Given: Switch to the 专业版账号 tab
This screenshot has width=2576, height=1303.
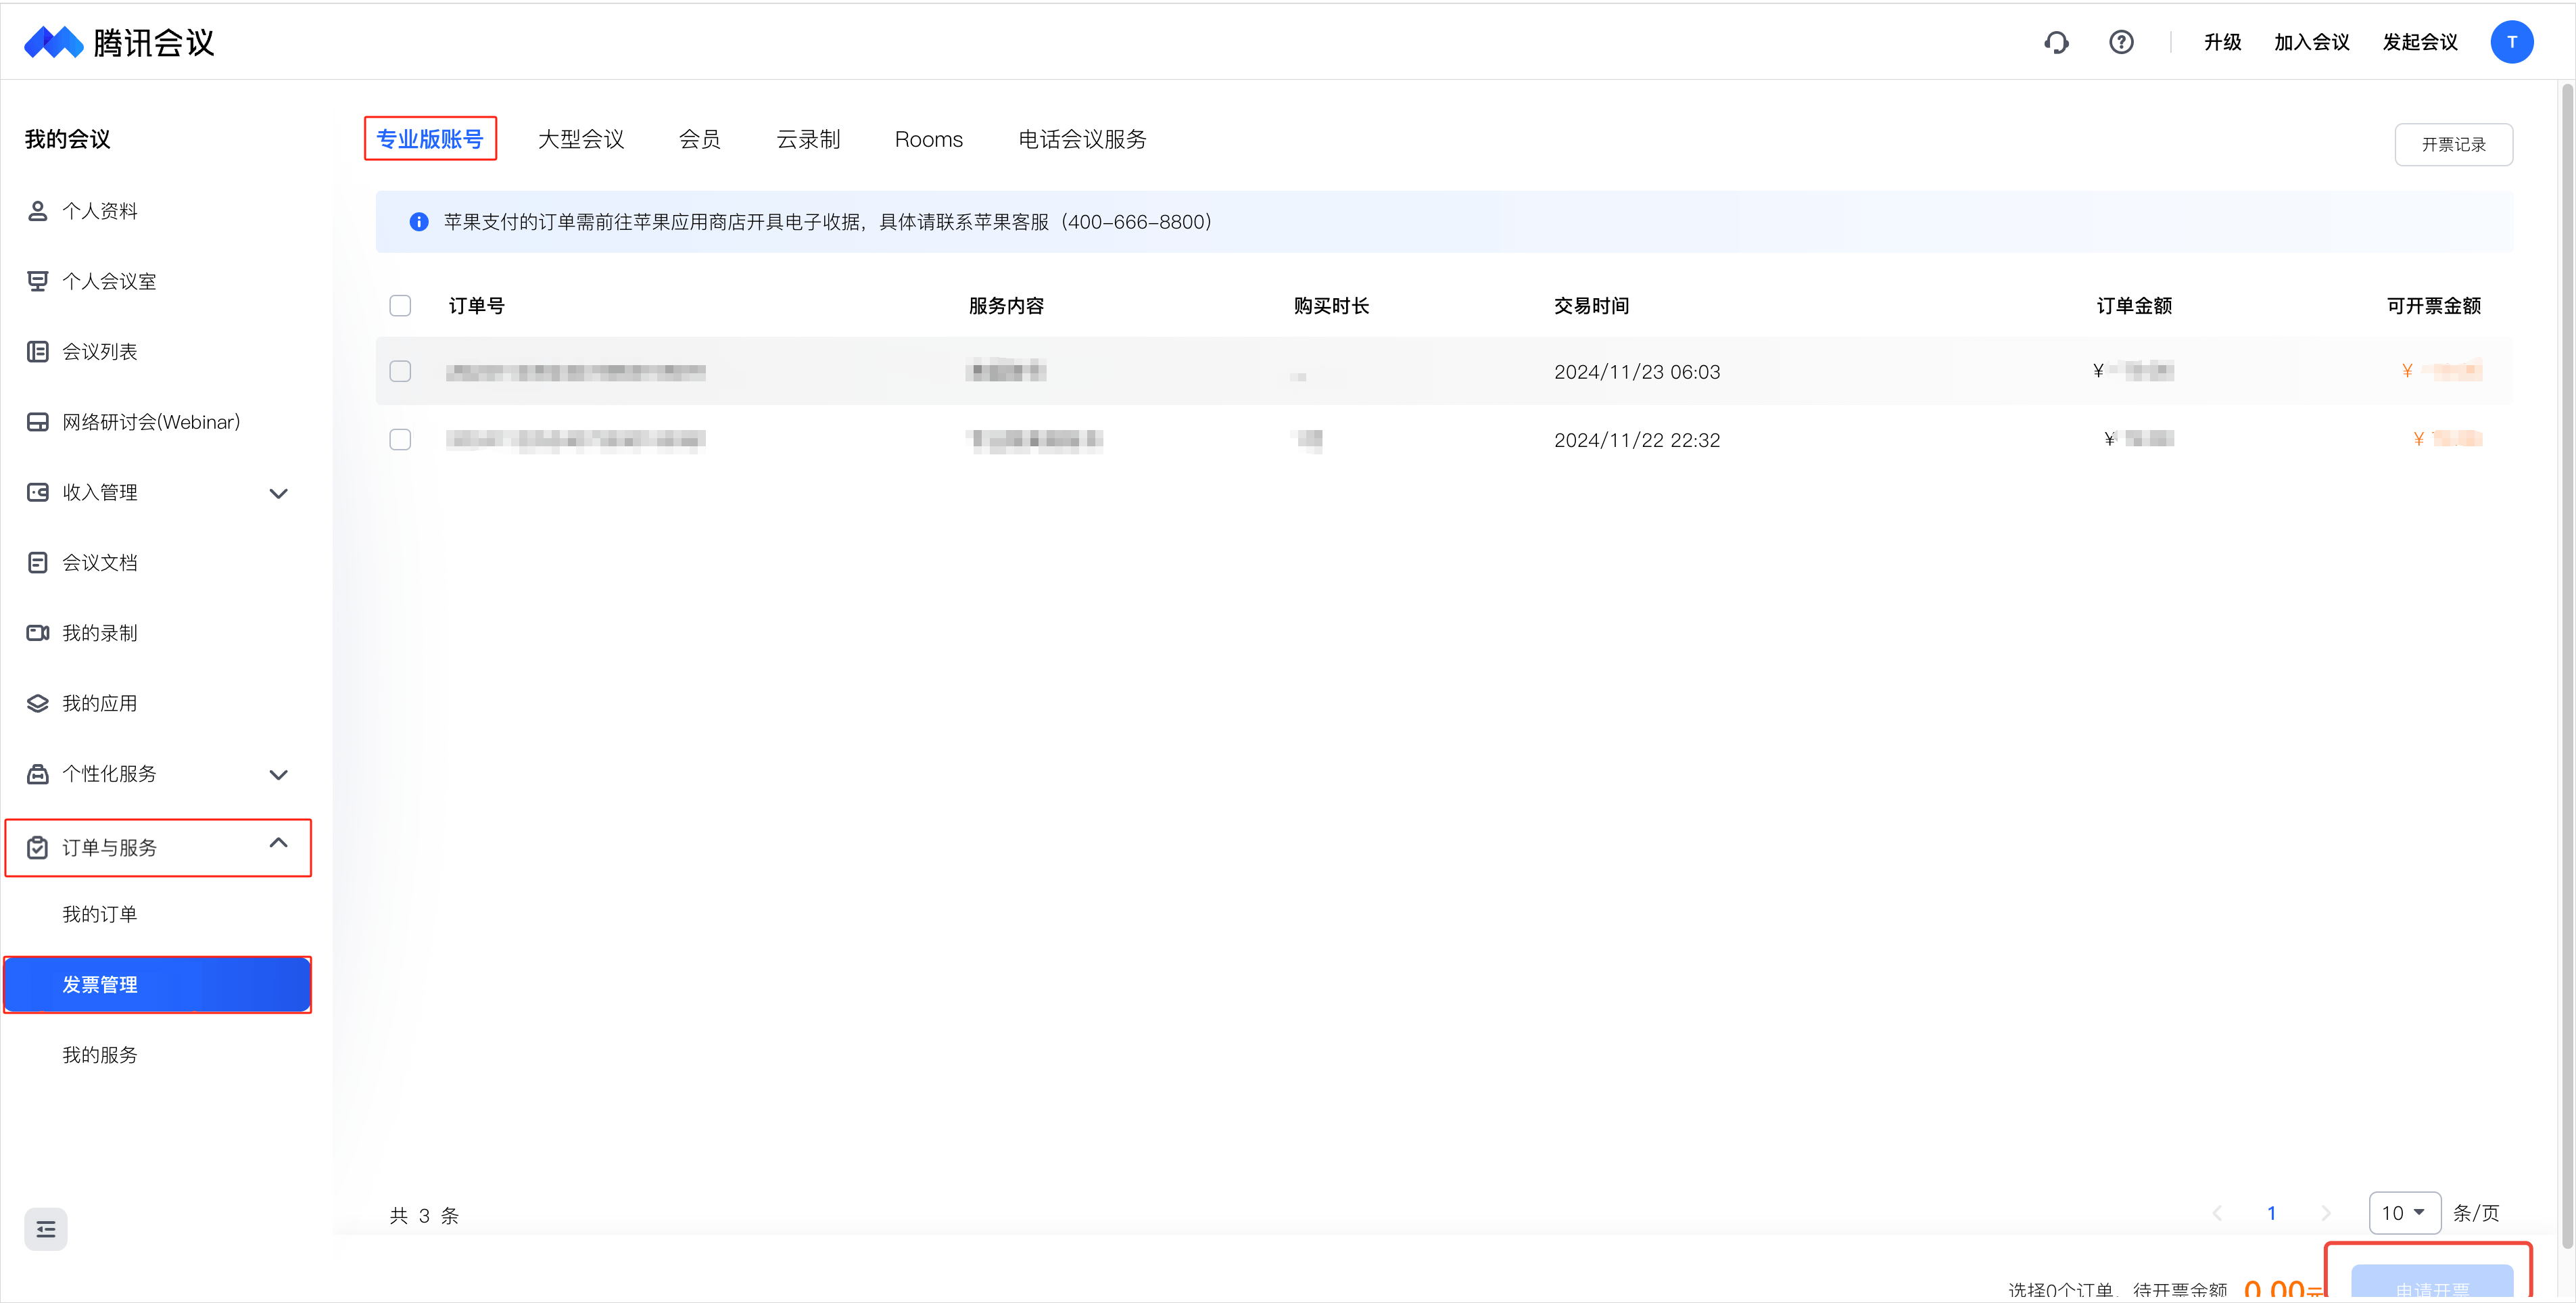Looking at the screenshot, I should 430,139.
